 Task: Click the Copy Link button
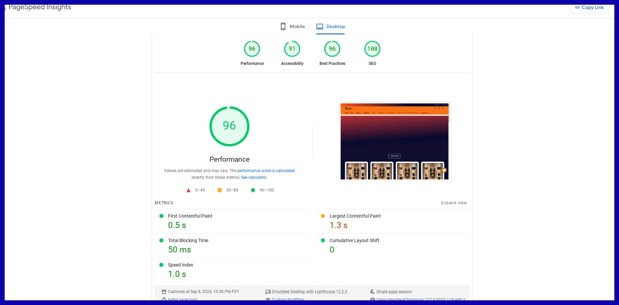590,8
